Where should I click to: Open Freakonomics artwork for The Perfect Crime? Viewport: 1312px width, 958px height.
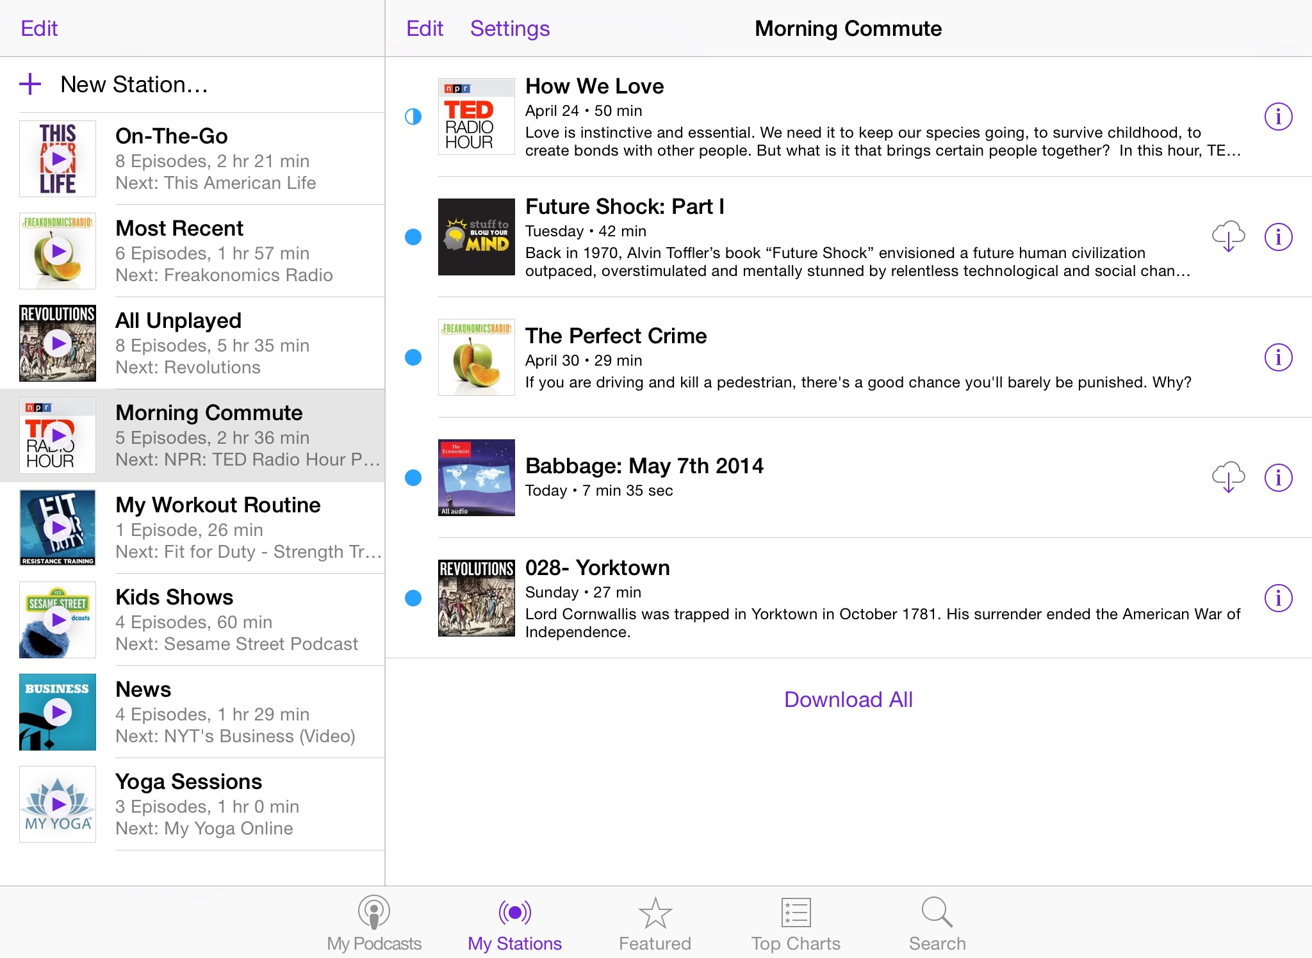pos(477,357)
